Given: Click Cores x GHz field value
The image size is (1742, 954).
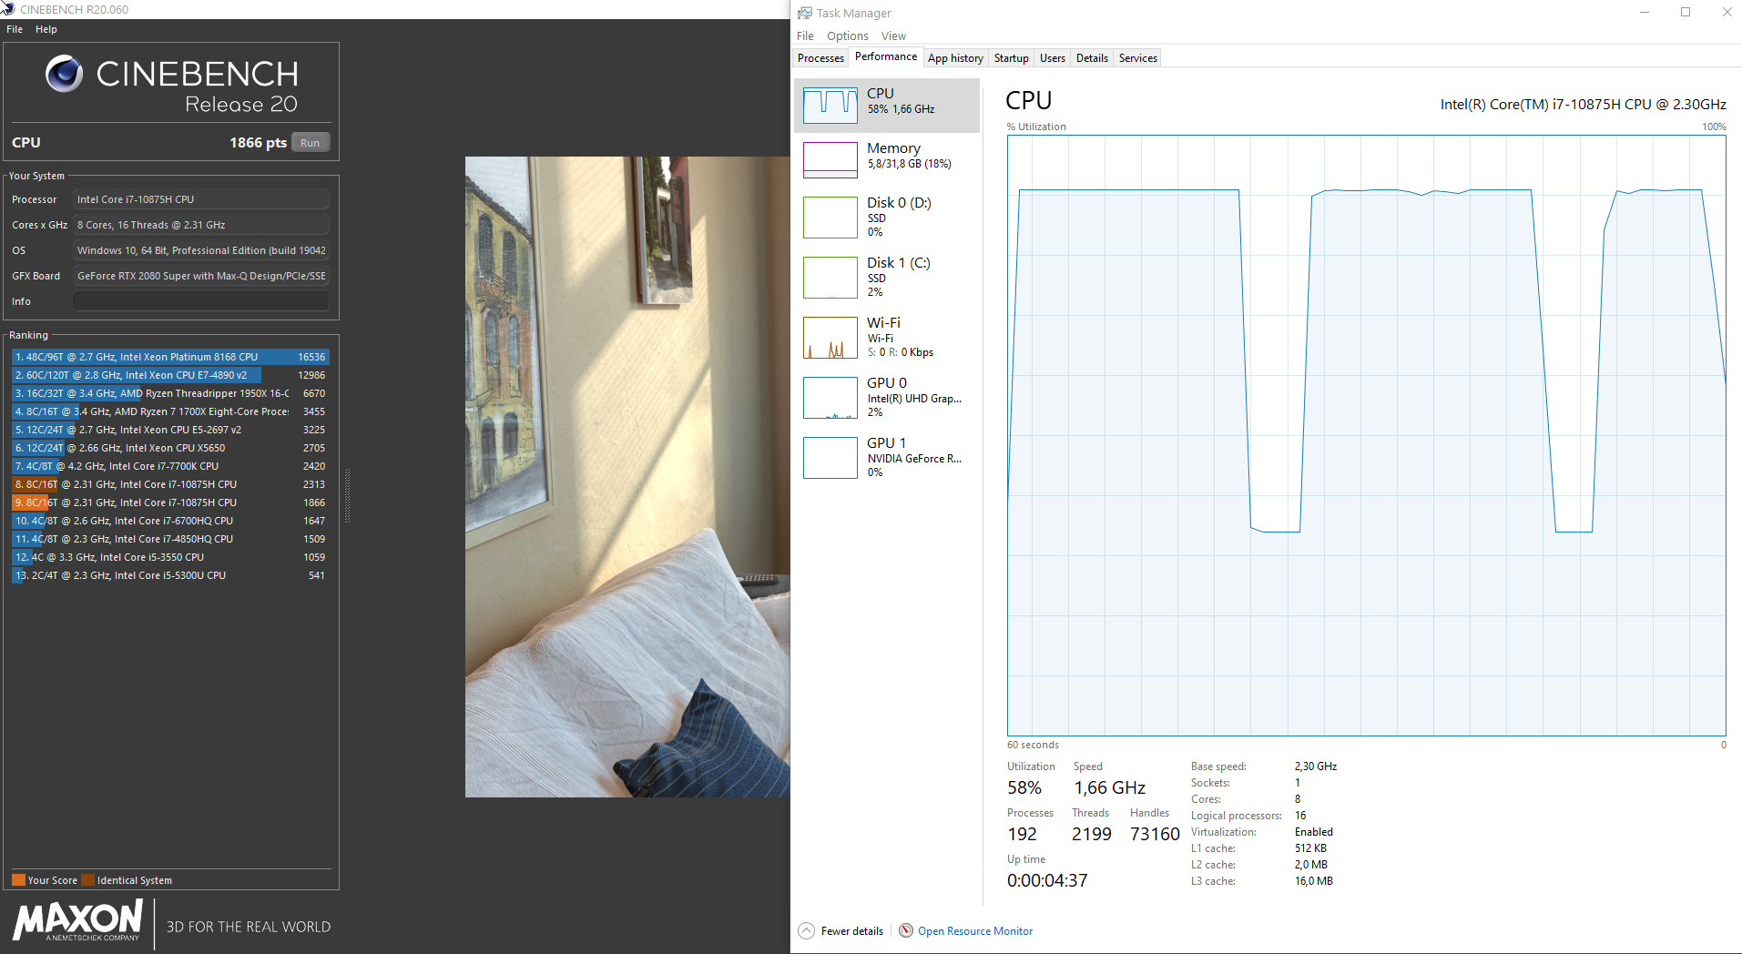Looking at the screenshot, I should click(201, 225).
